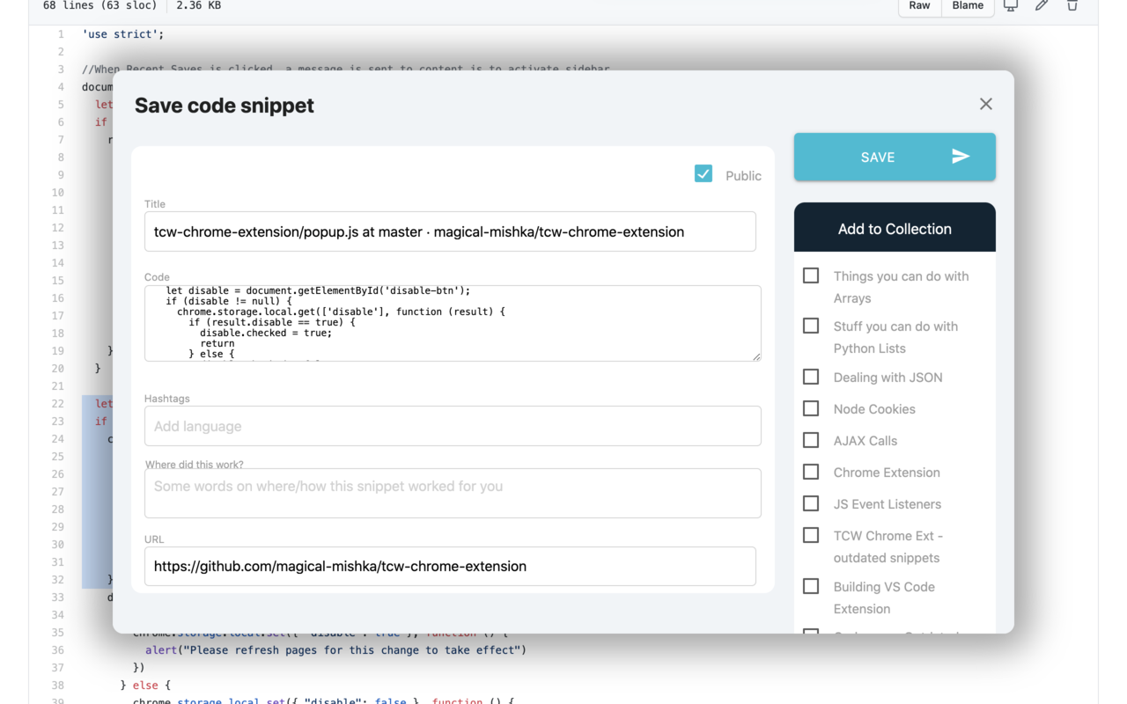Click inside the Code textarea

[453, 323]
